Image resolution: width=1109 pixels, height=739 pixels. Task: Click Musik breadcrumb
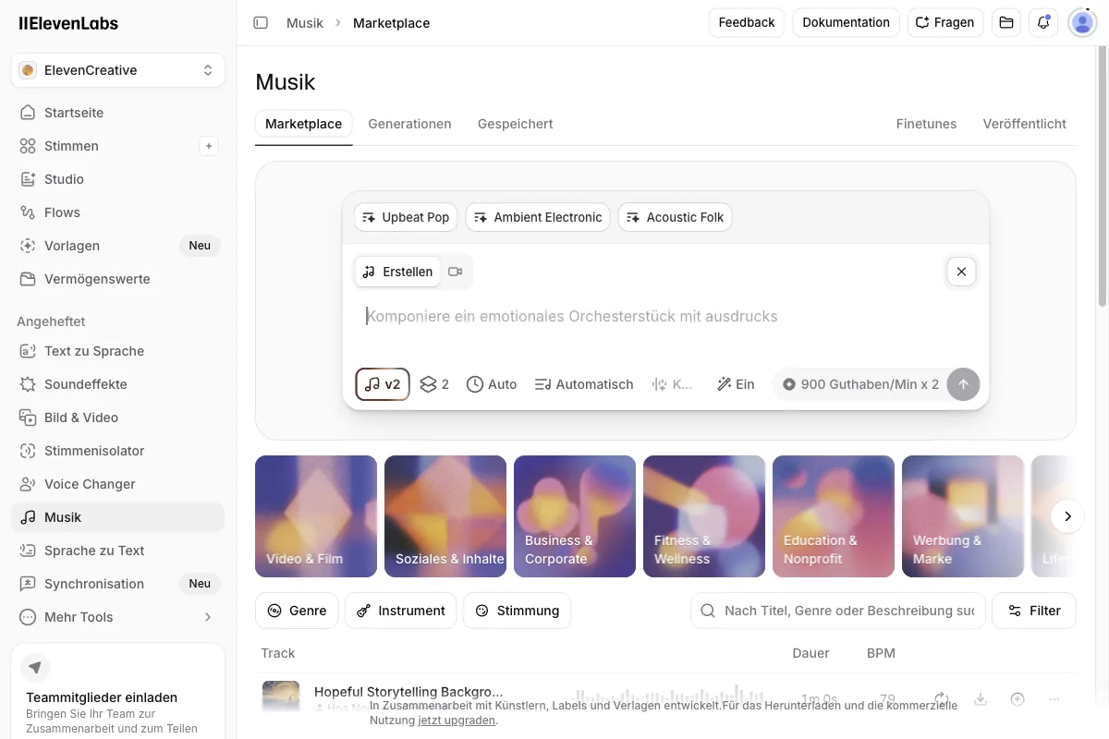(305, 23)
